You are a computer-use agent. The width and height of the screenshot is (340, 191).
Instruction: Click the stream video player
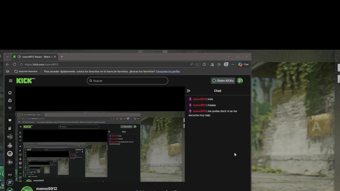coord(100,134)
